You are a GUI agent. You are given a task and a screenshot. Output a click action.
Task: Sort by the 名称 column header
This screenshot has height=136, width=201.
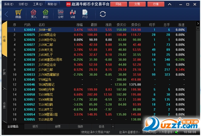[x=42, y=25]
